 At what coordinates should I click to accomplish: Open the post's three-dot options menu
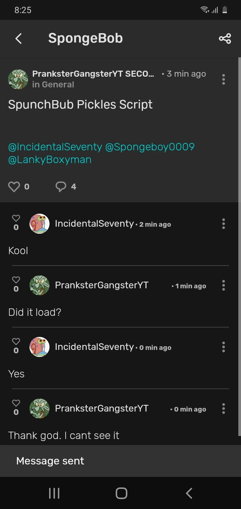coord(223,79)
